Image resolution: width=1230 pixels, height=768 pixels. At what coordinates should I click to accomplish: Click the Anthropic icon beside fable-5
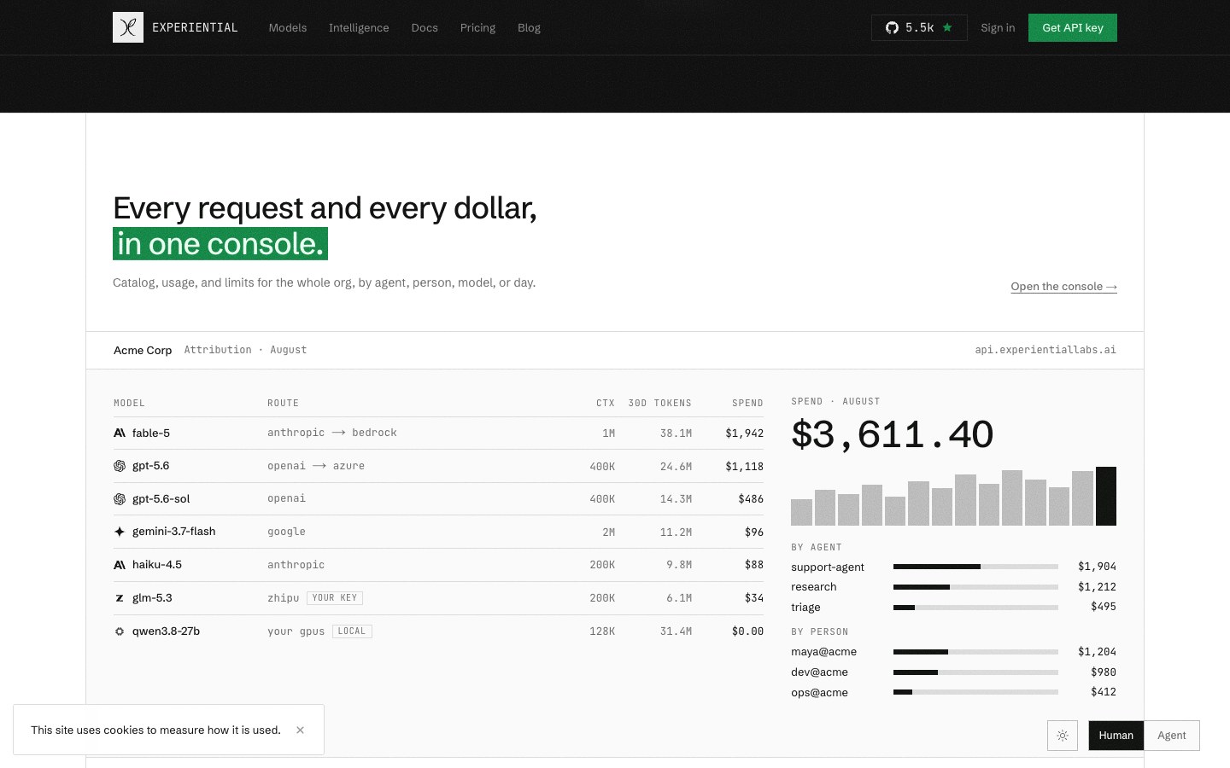coord(120,433)
